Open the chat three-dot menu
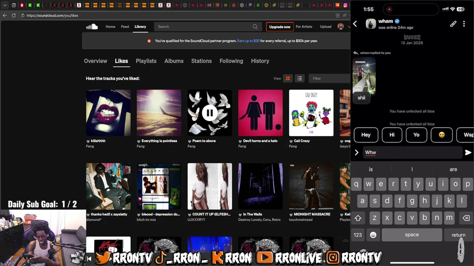This screenshot has width=474, height=266. [x=464, y=24]
